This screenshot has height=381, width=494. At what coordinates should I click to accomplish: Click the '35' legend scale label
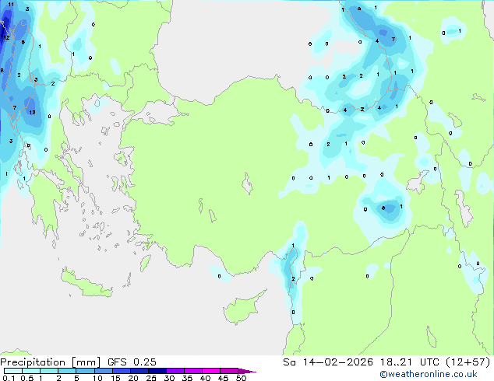click(187, 378)
